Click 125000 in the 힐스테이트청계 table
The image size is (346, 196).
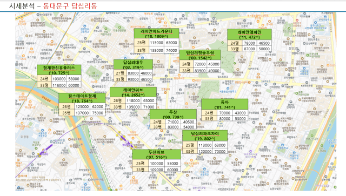pyautogui.click(x=82, y=106)
